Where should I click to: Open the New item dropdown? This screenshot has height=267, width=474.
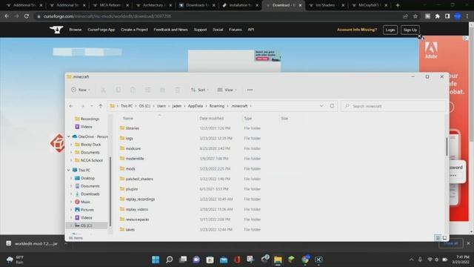[81, 90]
